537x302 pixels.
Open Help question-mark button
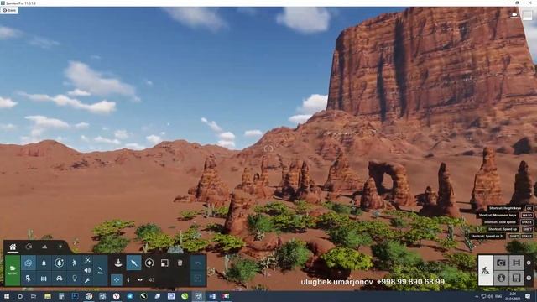tap(529, 278)
